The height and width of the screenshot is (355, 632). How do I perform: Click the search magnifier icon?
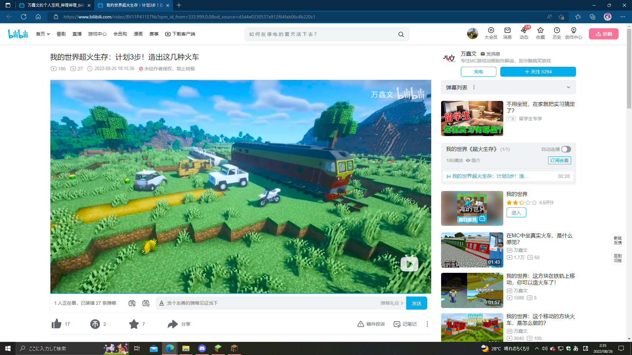click(x=401, y=34)
